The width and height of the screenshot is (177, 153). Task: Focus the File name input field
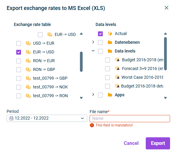[x=130, y=119]
